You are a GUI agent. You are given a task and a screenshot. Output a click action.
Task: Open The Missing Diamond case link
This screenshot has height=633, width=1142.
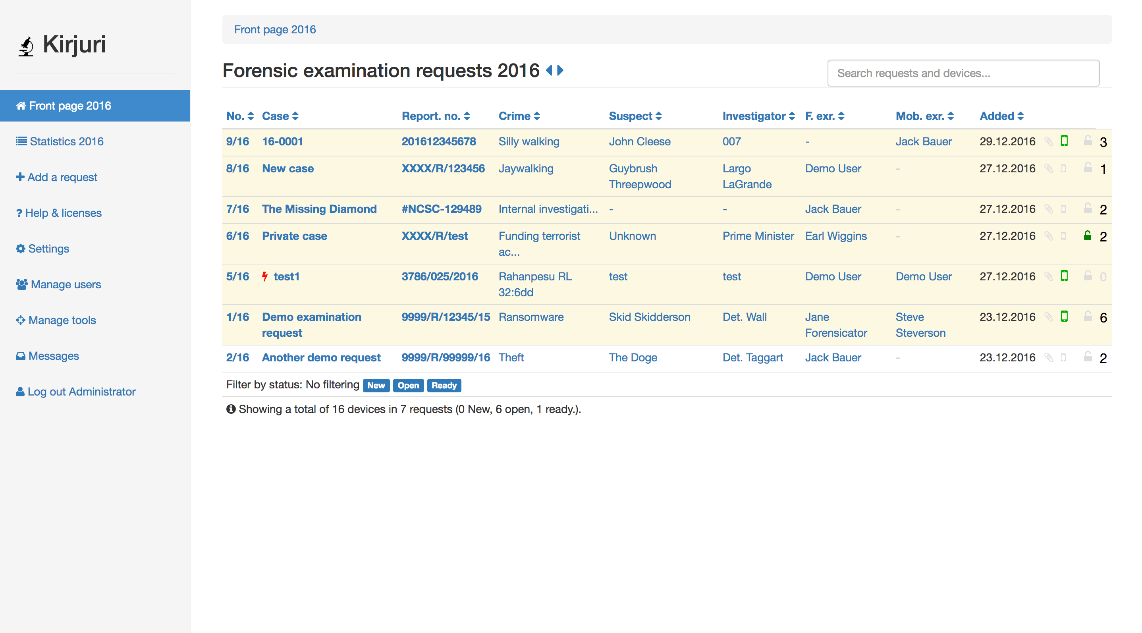tap(319, 209)
